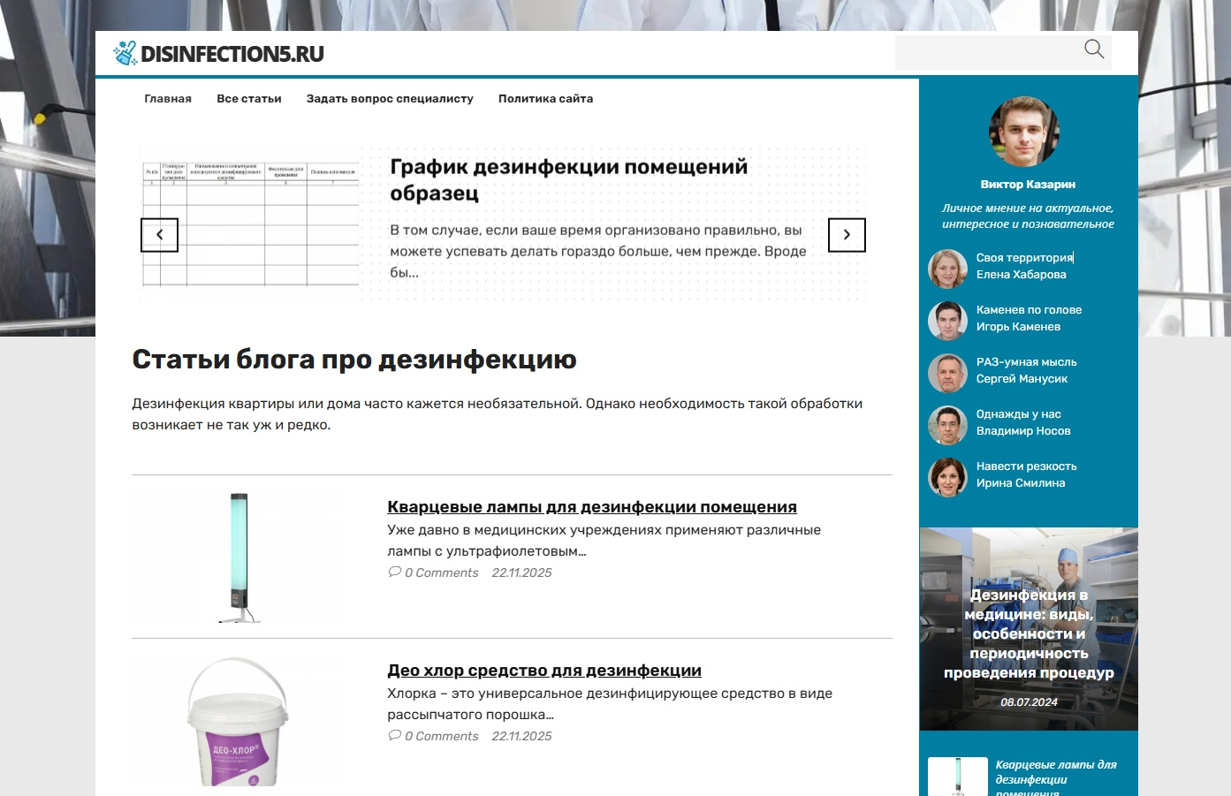Open Своя территория column link

click(1024, 258)
